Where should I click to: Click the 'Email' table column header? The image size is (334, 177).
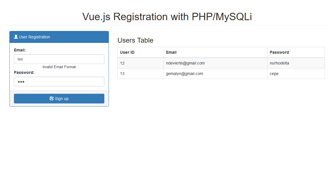pos(171,52)
